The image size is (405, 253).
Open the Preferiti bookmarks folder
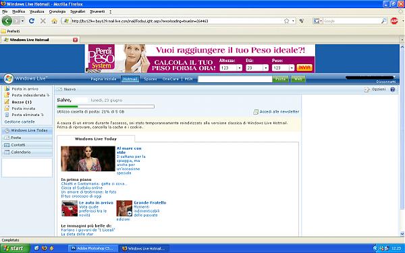pyautogui.click(x=10, y=31)
